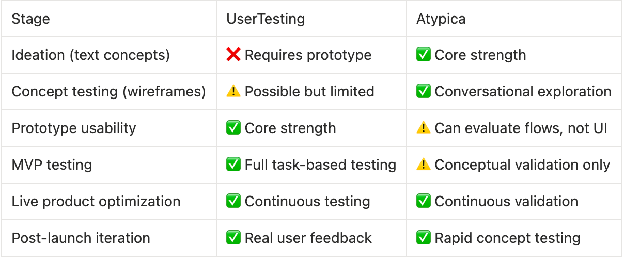Screen dimensions: 624x262
Task: Click the MVP testing row label
Action: tap(52, 165)
